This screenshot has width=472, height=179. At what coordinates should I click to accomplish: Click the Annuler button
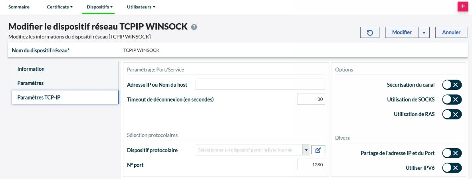tap(451, 32)
